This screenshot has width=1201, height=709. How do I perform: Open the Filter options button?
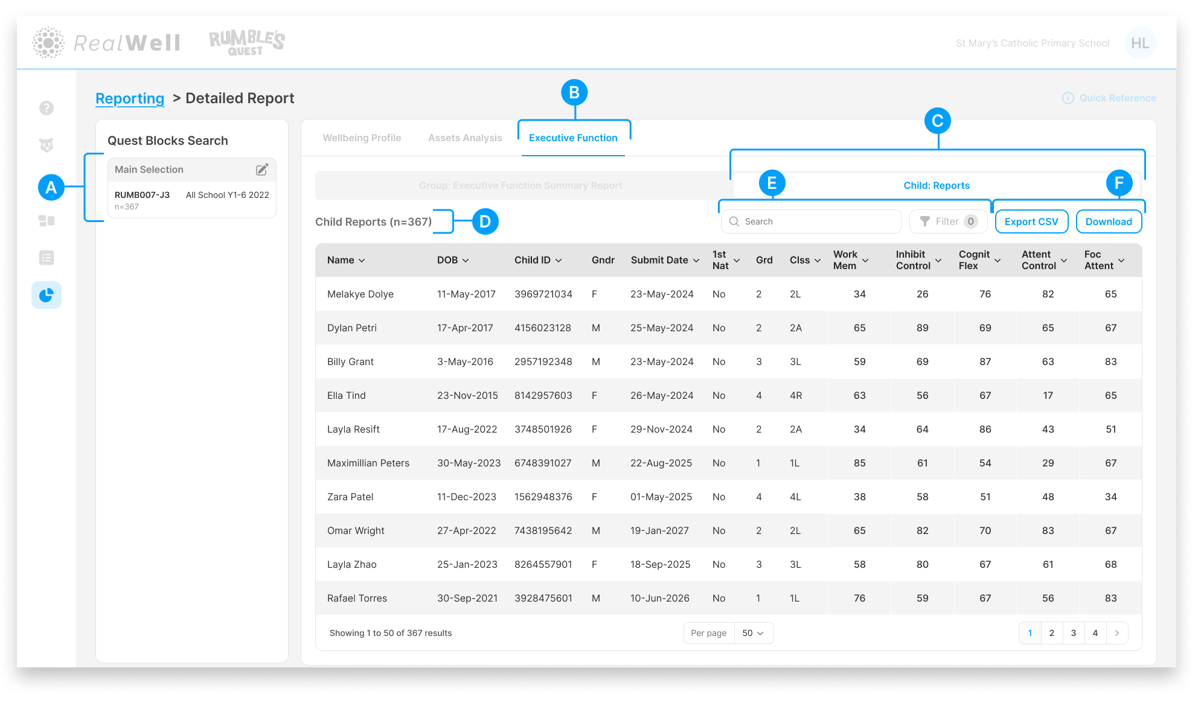[x=948, y=221]
